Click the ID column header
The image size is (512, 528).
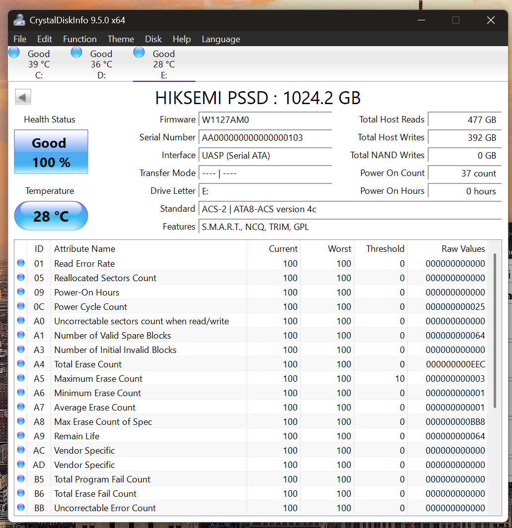click(x=39, y=249)
